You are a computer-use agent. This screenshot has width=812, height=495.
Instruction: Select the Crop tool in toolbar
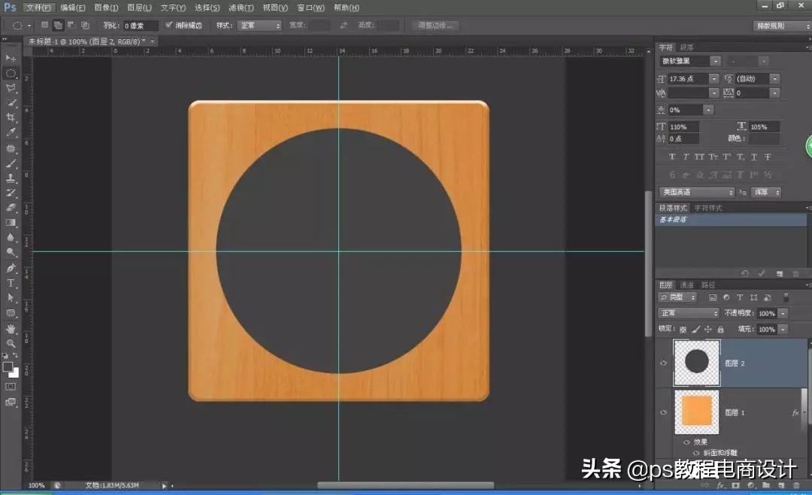[11, 118]
